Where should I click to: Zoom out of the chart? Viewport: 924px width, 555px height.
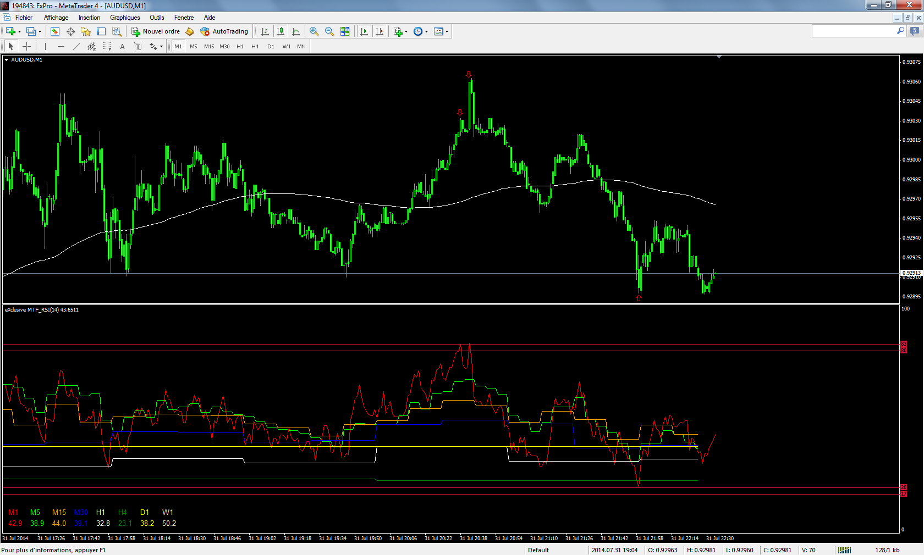pyautogui.click(x=329, y=31)
